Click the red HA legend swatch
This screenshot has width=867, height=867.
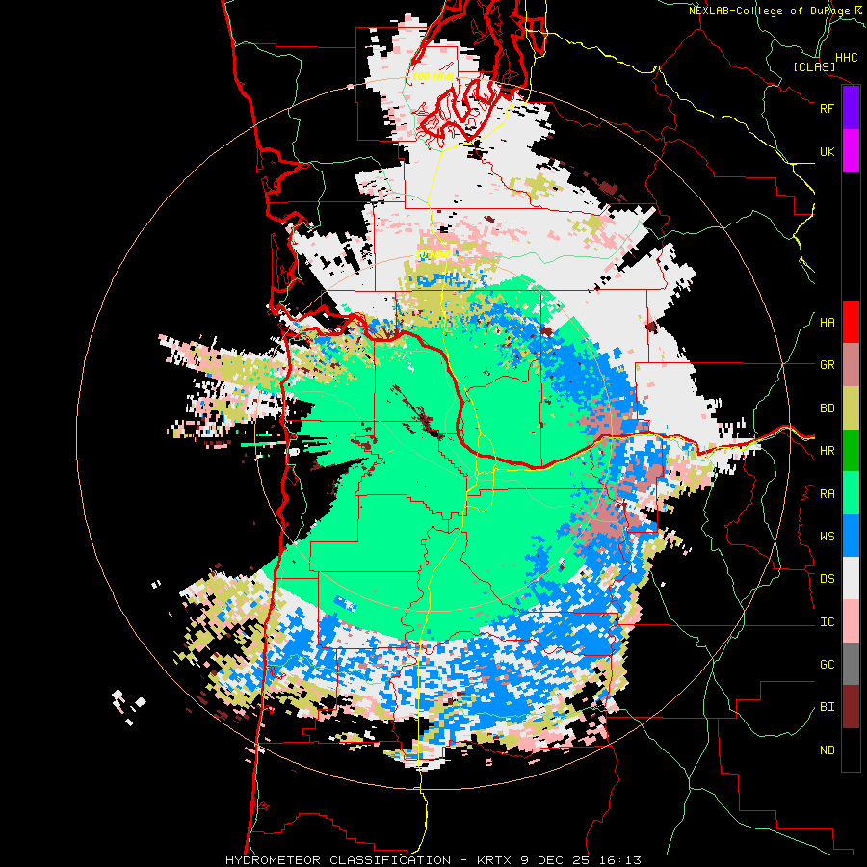851,322
